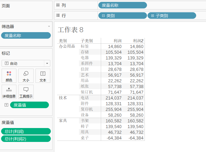The image size is (206, 152).
Task: Click the 利润 value 160,582 for 书架
Action: 114,121
